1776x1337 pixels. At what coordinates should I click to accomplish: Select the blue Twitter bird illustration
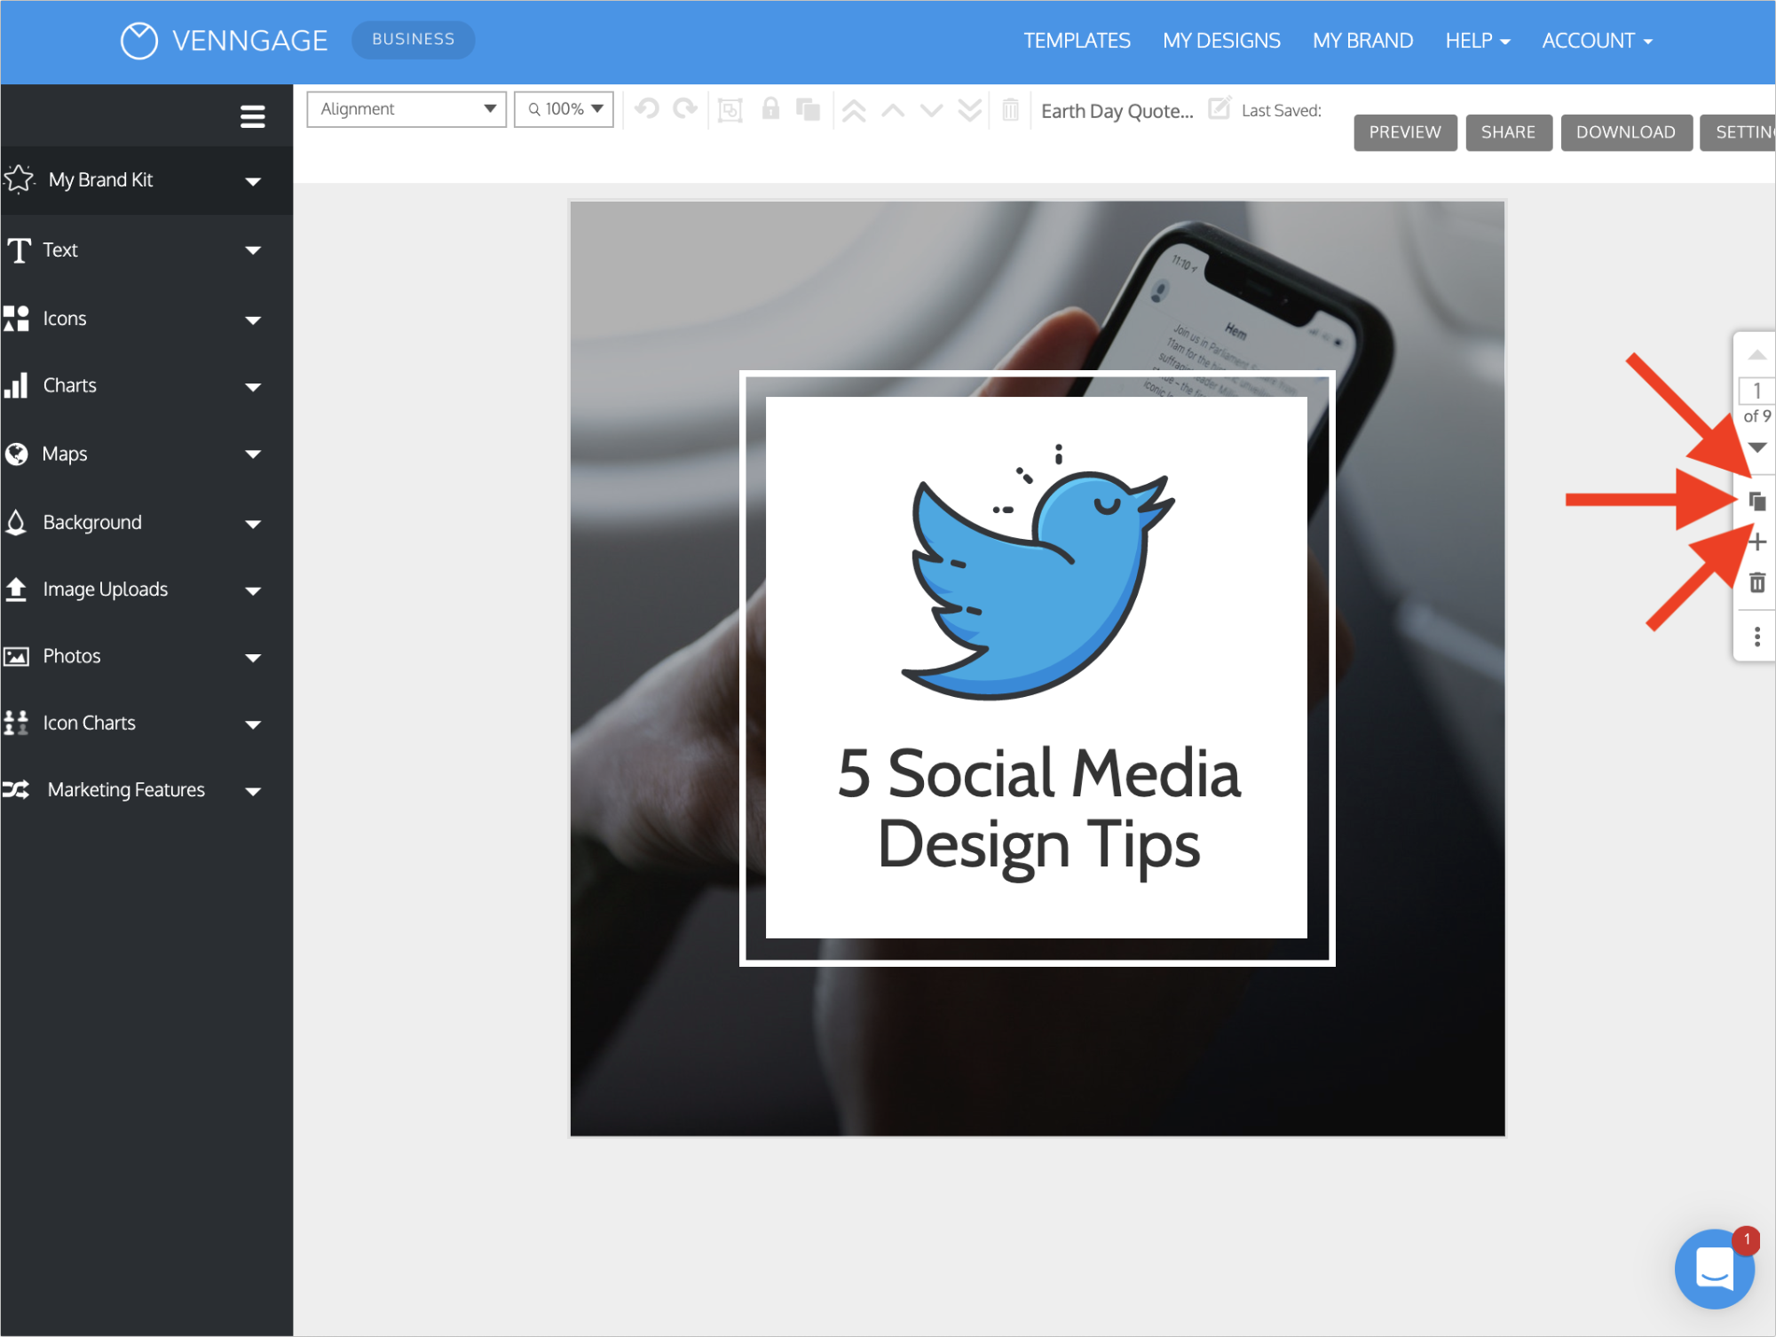click(1038, 572)
